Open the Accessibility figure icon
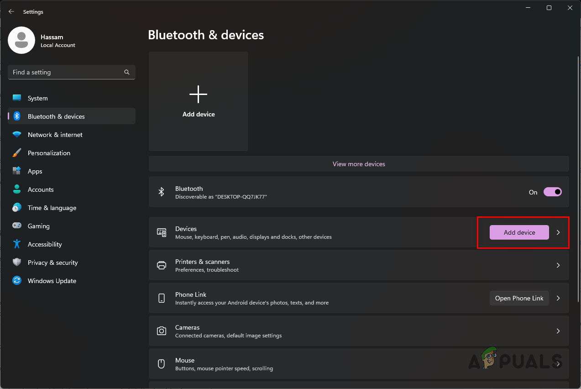 17,244
